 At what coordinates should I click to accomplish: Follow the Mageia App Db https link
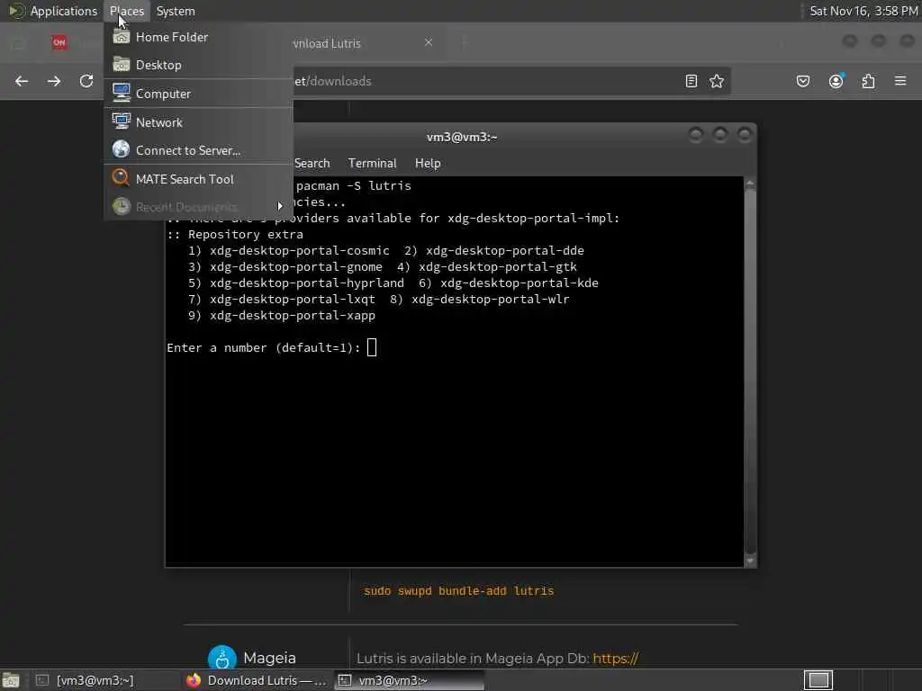[615, 659]
